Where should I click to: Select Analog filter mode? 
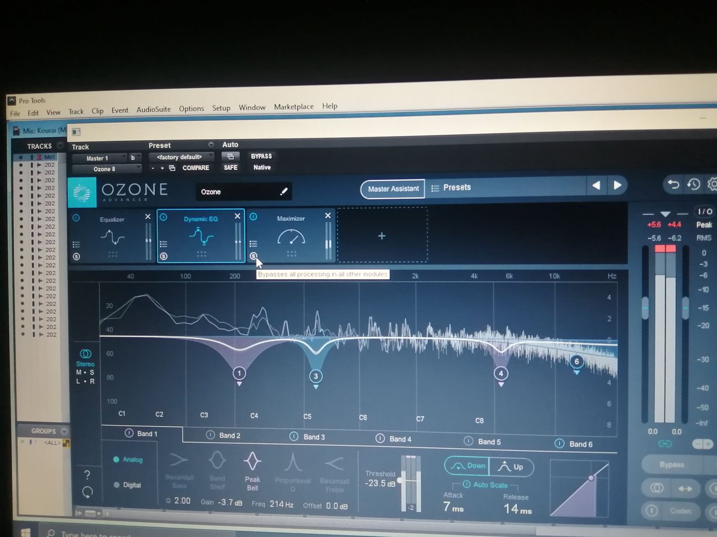128,460
